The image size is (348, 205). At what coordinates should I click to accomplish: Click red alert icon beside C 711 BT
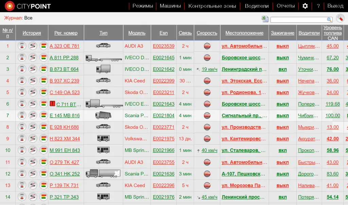click(x=52, y=104)
